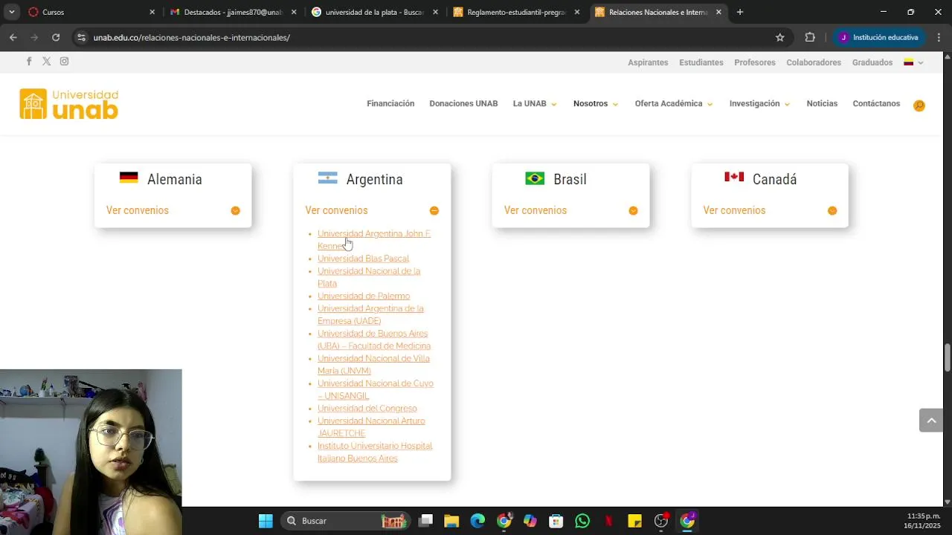Launch Microsoft Edge from taskbar
Viewport: 952px width, 535px height.
click(x=477, y=521)
